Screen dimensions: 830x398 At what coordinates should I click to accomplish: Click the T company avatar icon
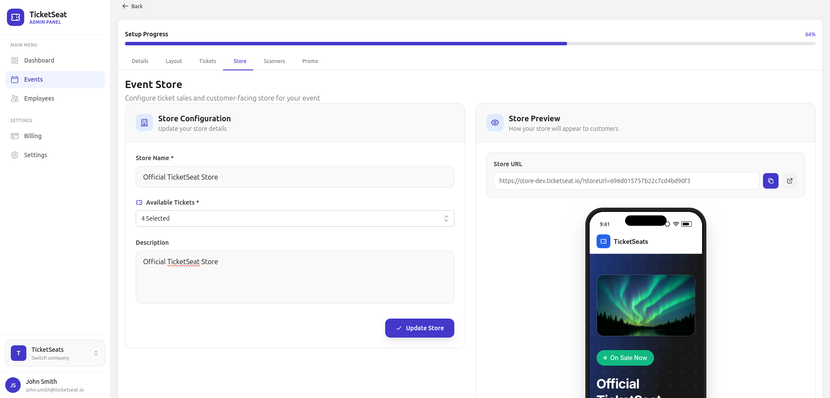pyautogui.click(x=19, y=353)
